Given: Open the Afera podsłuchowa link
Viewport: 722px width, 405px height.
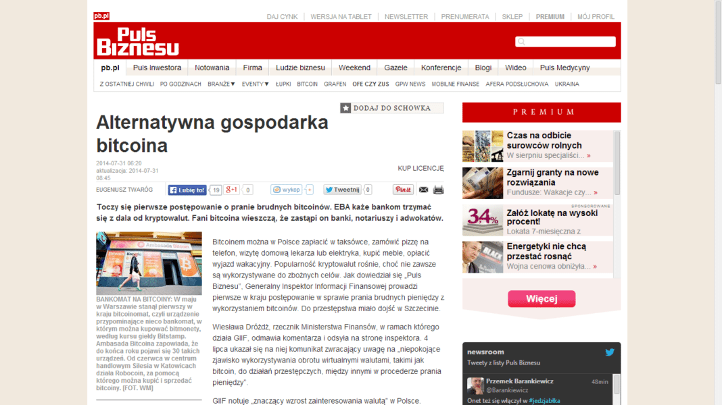Looking at the screenshot, I should tap(517, 84).
